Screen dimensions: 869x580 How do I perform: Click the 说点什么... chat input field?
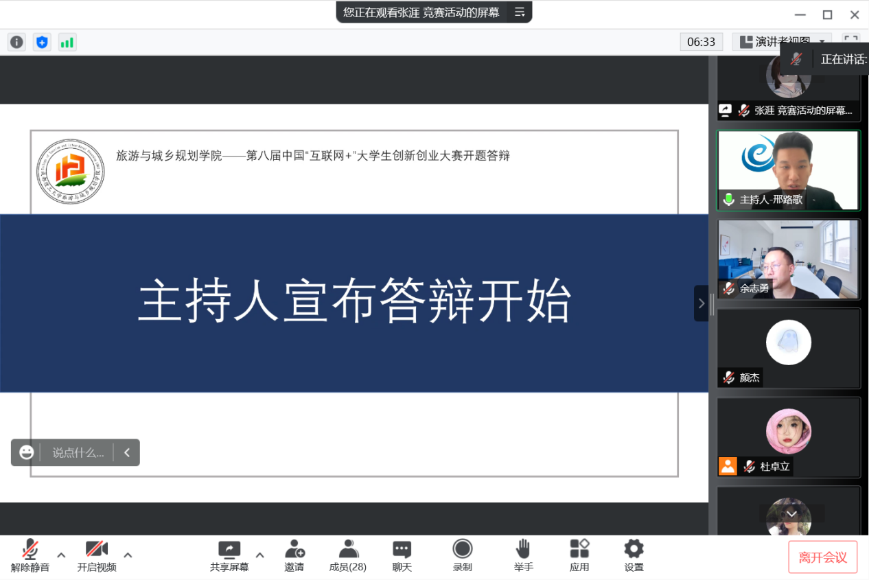pos(78,452)
